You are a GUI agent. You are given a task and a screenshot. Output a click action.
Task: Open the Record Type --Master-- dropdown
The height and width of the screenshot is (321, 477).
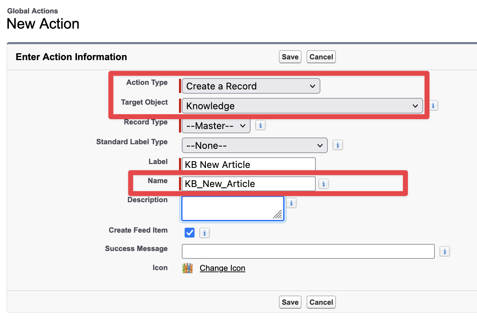coord(216,126)
